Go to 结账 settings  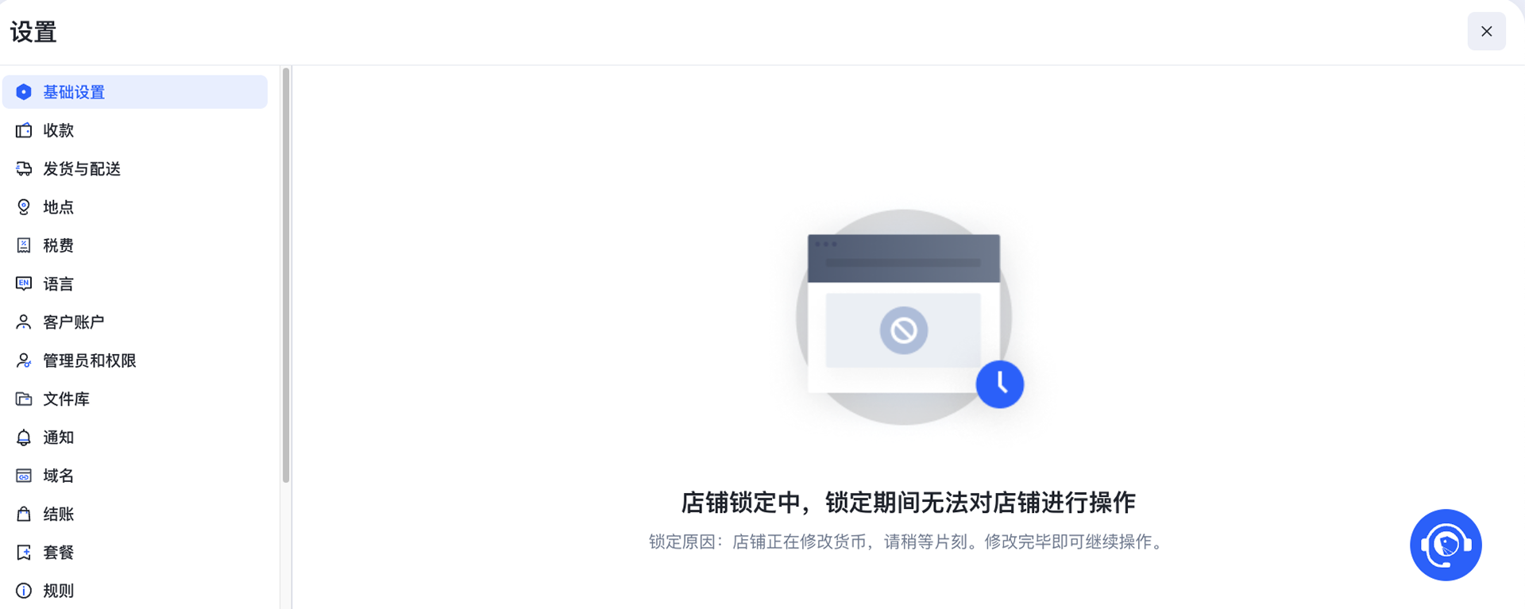click(135, 514)
